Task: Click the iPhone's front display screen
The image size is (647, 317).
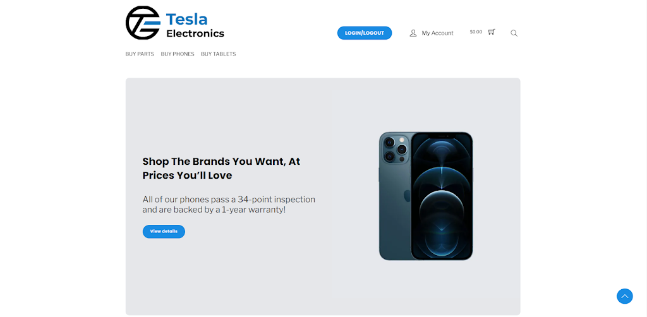Action: [x=442, y=196]
